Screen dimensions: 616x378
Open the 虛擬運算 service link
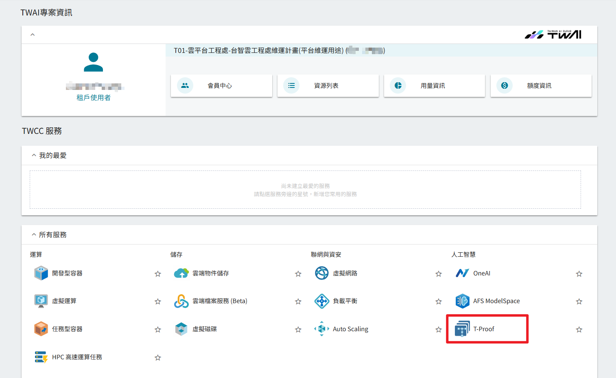point(64,301)
